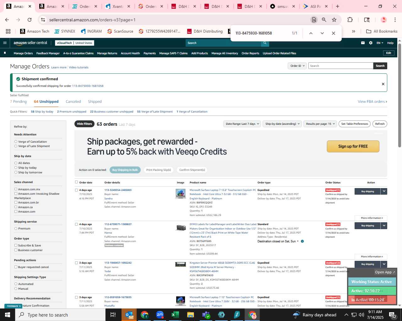The image size is (402, 321).
Task: Open View FBA orders link
Action: tap(372, 102)
